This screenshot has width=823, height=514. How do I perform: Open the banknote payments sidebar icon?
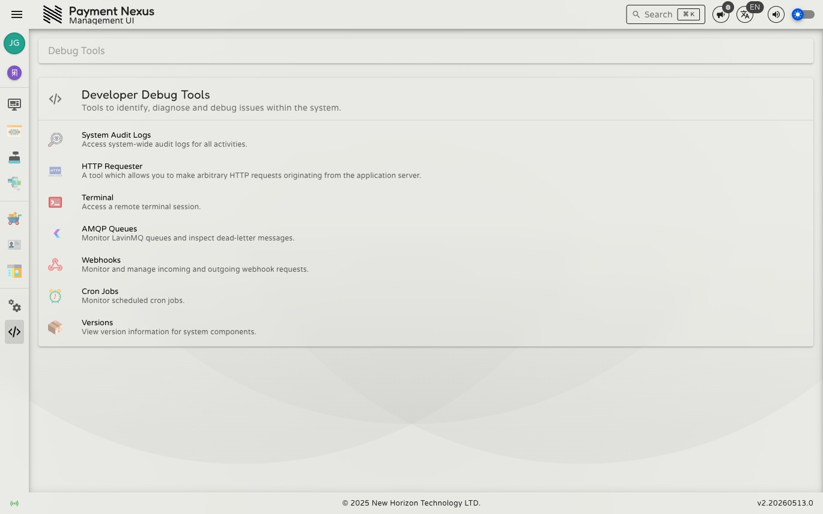[x=14, y=131]
